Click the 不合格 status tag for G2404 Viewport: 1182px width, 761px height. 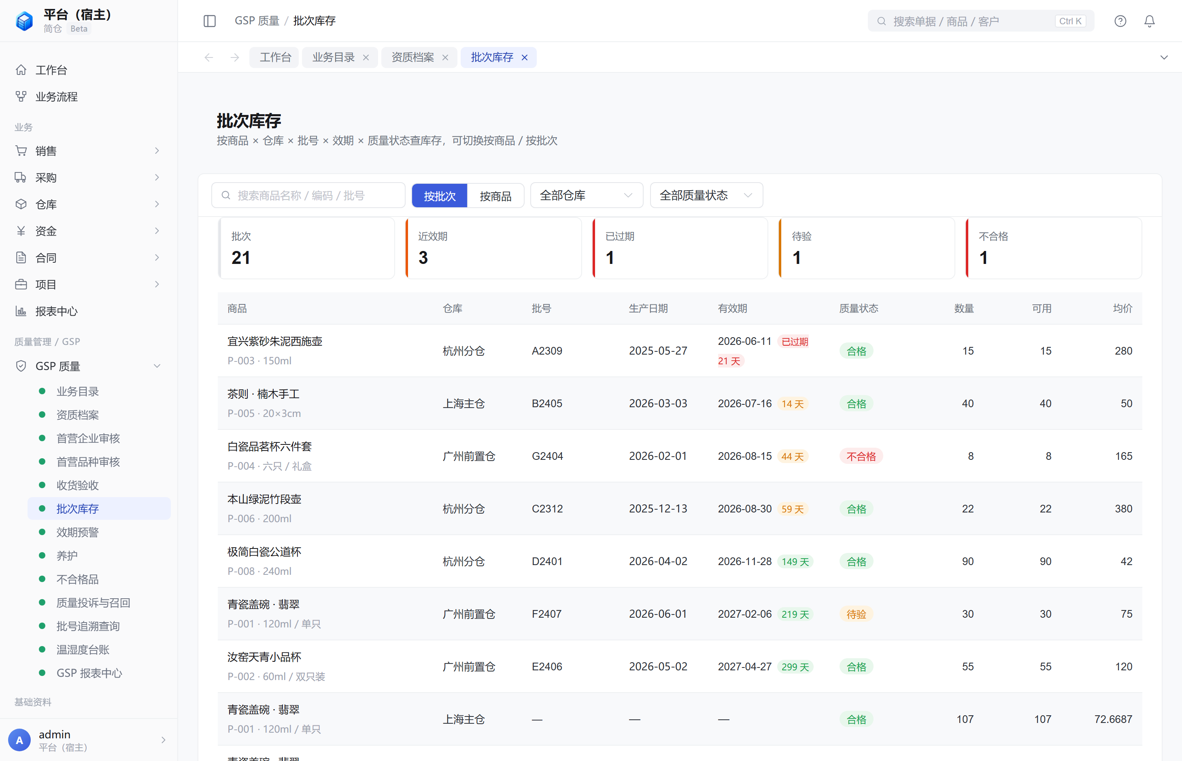[x=861, y=456]
